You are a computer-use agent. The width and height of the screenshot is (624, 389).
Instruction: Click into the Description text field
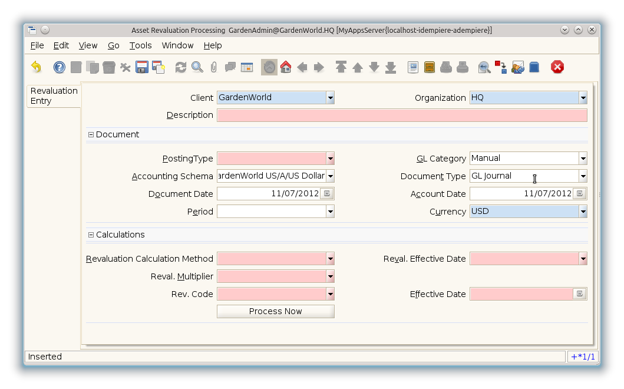click(402, 116)
